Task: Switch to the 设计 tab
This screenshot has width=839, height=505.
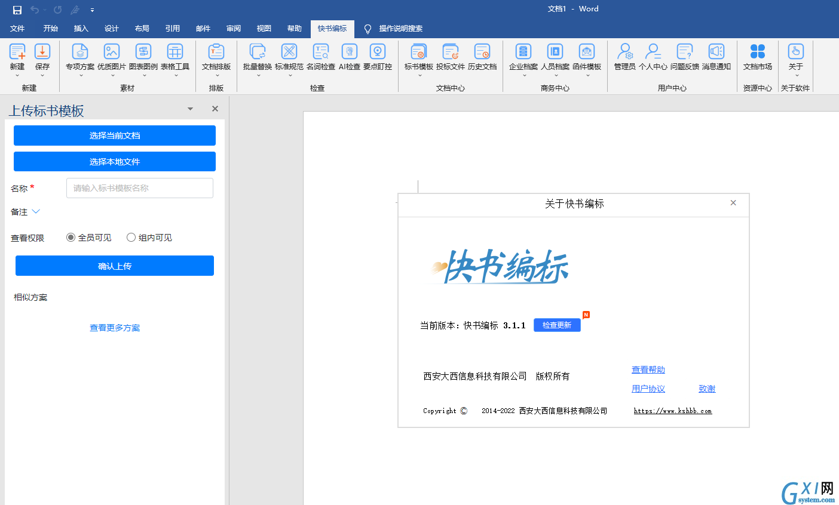Action: tap(112, 29)
